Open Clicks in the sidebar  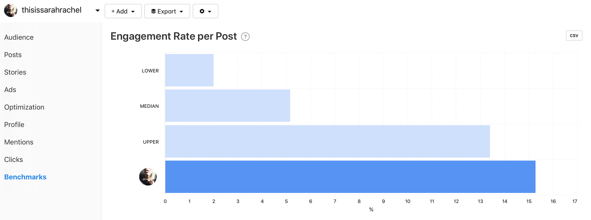point(14,159)
